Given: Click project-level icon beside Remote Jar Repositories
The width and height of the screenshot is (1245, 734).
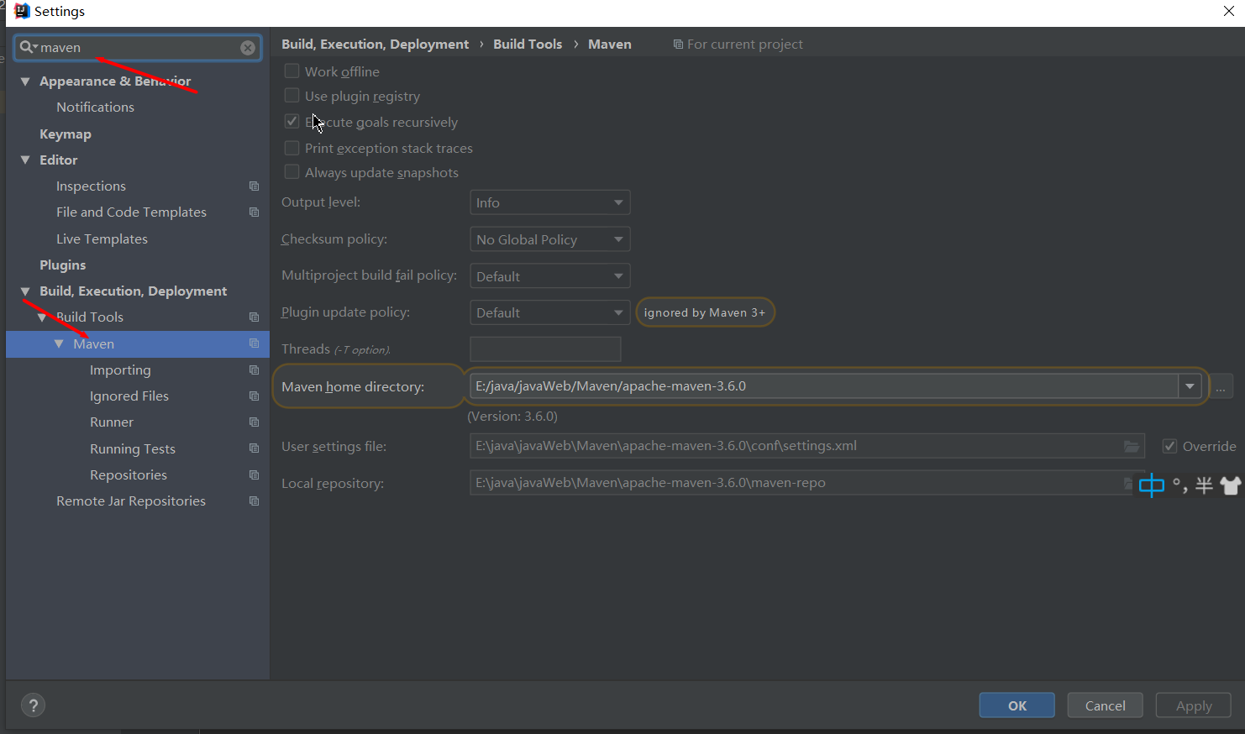Looking at the screenshot, I should click(254, 501).
